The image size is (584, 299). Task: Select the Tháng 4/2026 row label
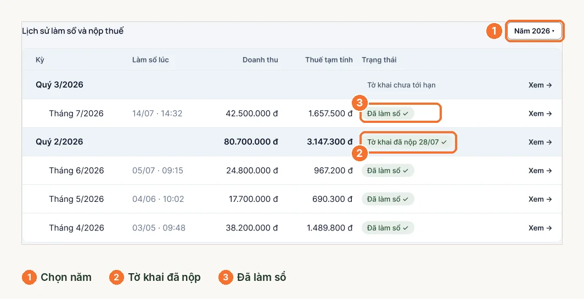click(x=76, y=228)
